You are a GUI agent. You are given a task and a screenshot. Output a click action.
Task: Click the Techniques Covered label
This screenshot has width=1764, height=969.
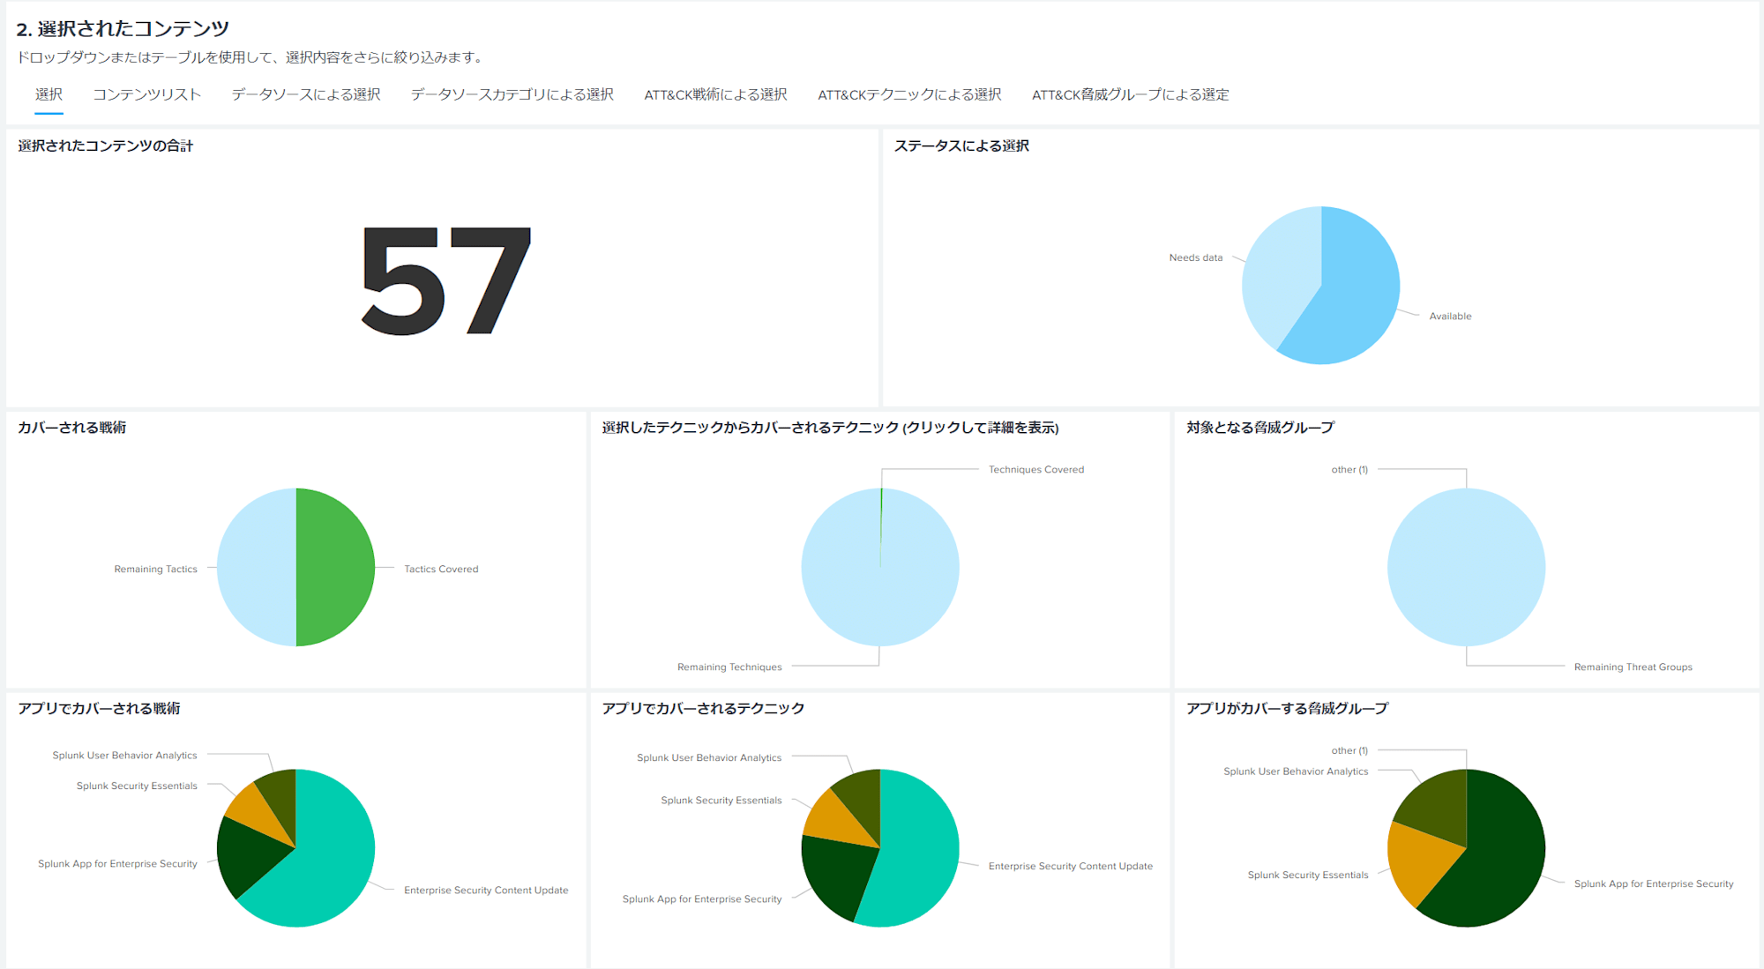pyautogui.click(x=1036, y=469)
